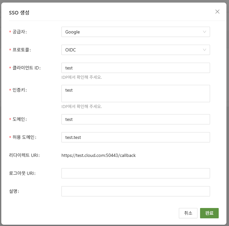Expand the 공급자 dropdown showing Google
The height and width of the screenshot is (226, 229).
click(x=135, y=32)
